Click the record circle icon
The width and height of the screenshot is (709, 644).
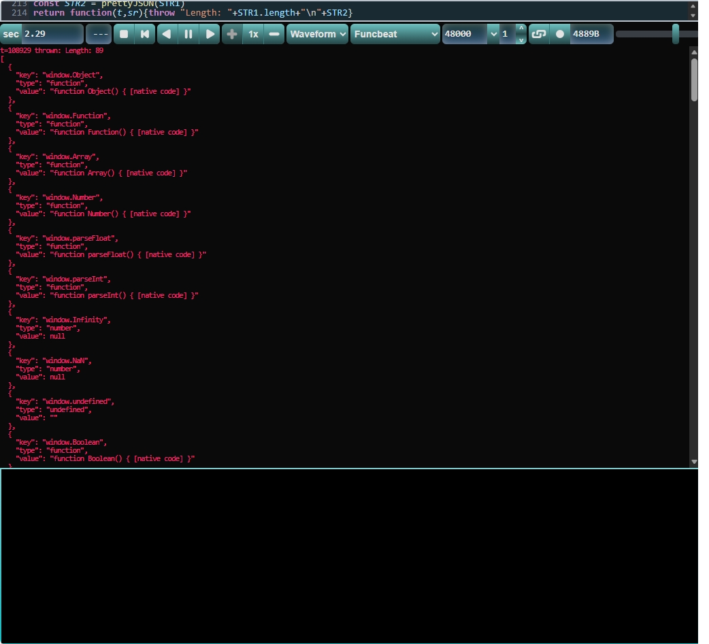click(559, 34)
